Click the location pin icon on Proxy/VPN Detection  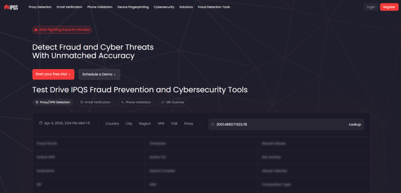point(37,102)
